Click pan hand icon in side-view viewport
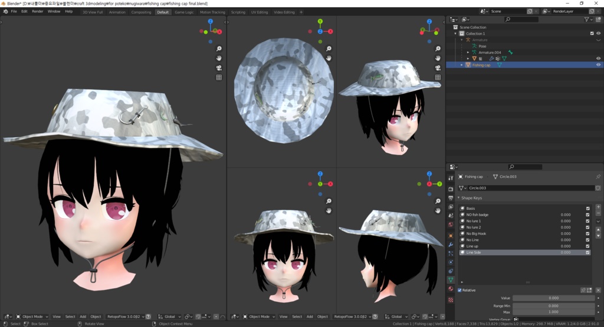 pyautogui.click(x=438, y=210)
